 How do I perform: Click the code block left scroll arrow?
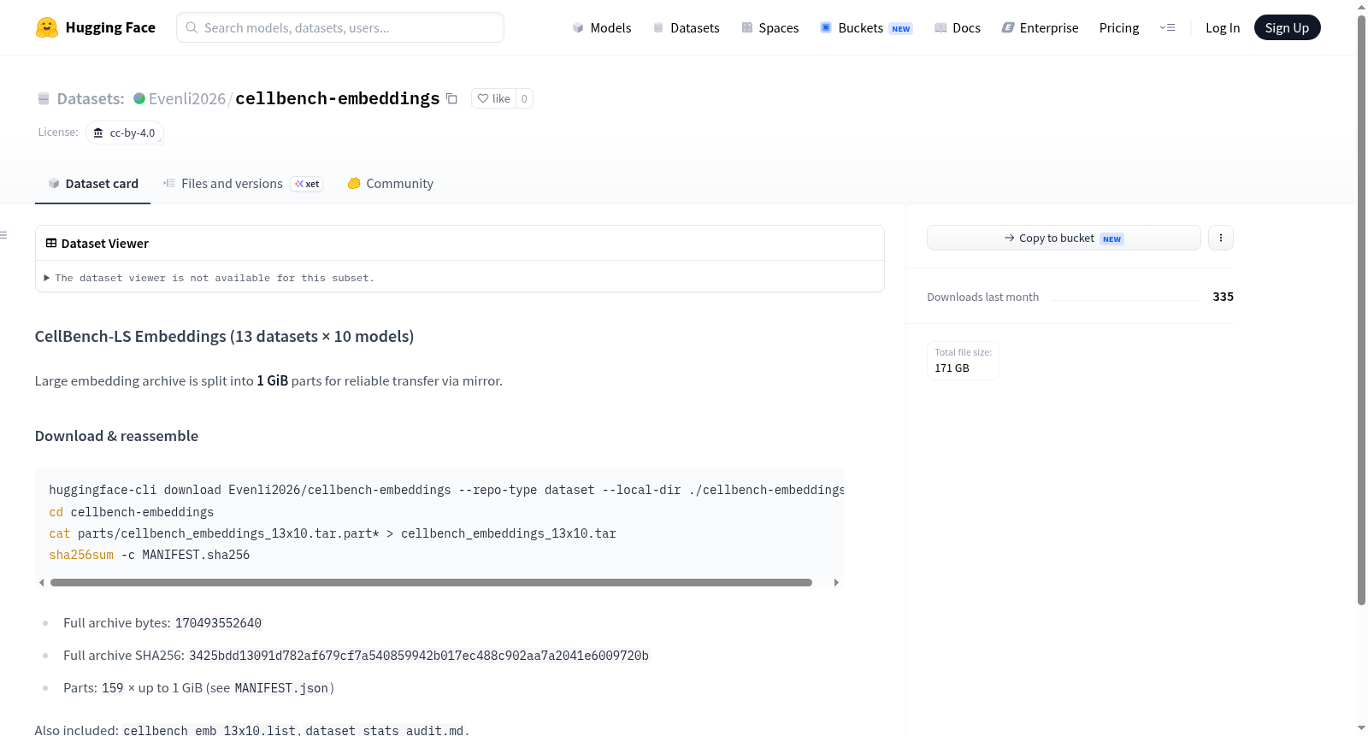(x=41, y=582)
